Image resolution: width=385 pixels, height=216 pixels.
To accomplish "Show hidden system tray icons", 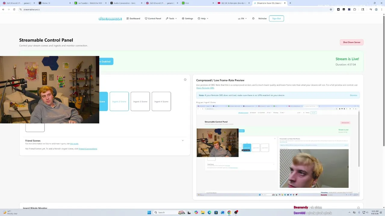I will tap(350, 212).
